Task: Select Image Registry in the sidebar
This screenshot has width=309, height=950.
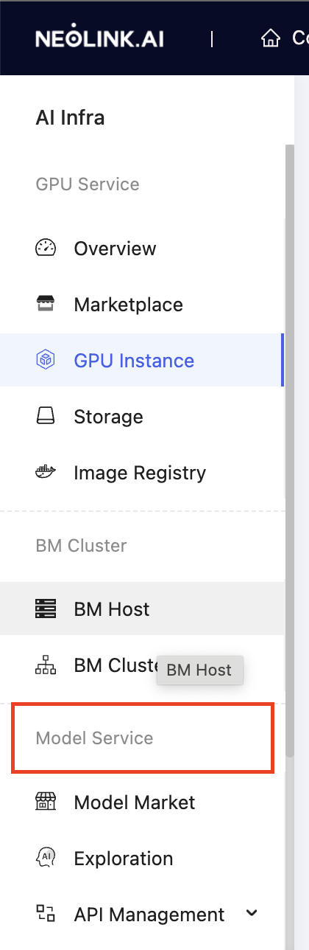Action: (141, 472)
